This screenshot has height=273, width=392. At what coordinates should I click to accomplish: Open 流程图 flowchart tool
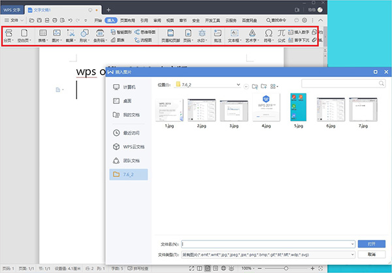coord(143,40)
